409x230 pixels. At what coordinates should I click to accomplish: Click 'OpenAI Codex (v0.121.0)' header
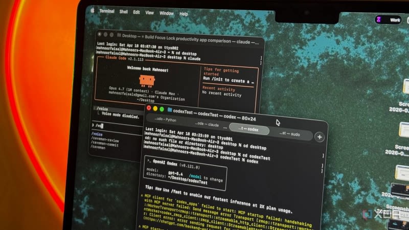tap(176, 164)
